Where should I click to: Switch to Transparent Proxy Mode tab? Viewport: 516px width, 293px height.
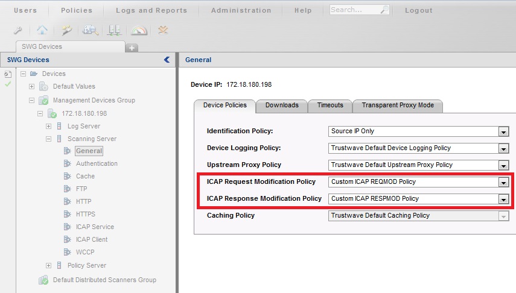click(397, 106)
